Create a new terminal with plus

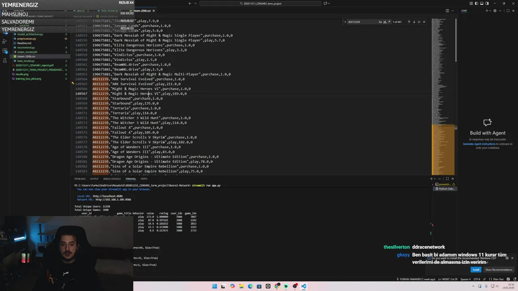[x=431, y=179]
